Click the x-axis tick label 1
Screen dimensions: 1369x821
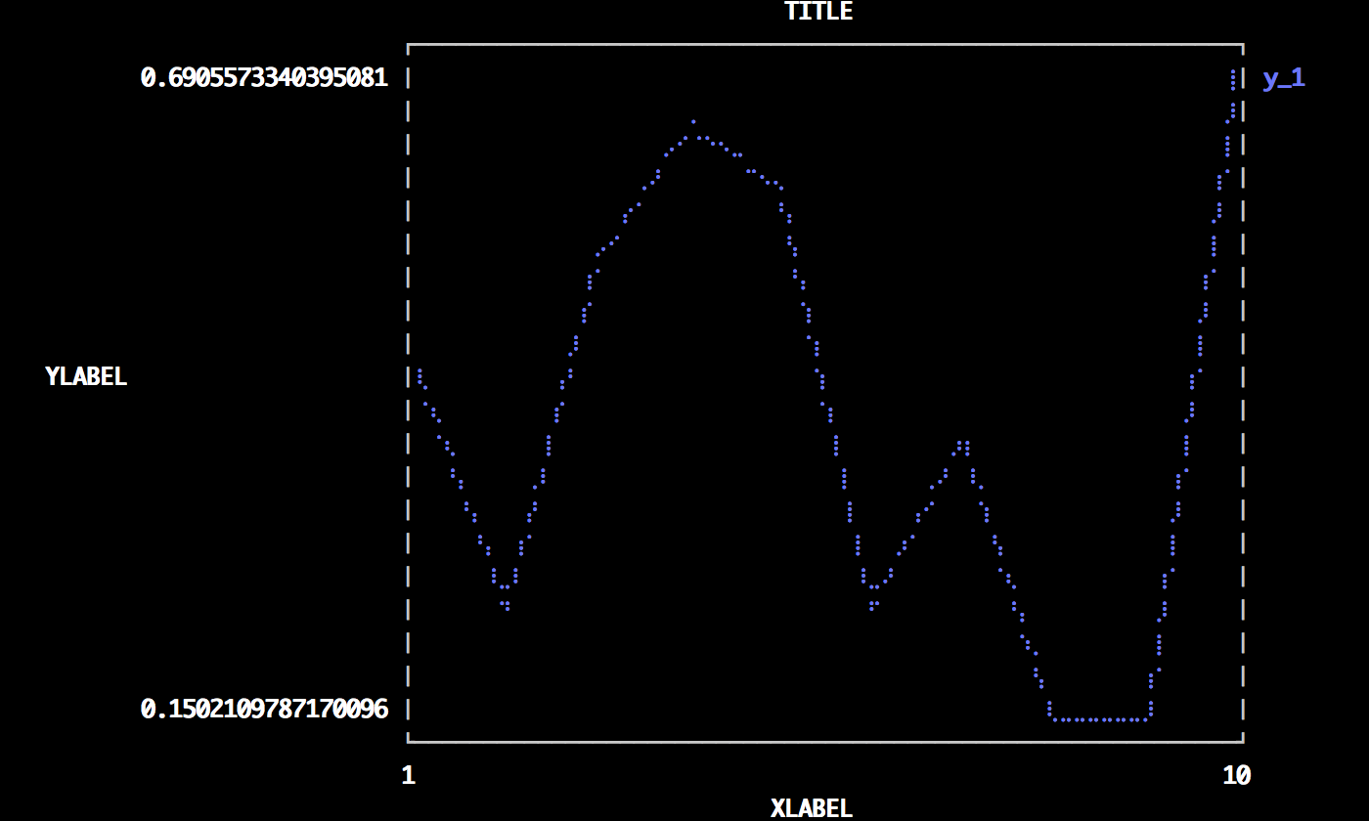[408, 775]
